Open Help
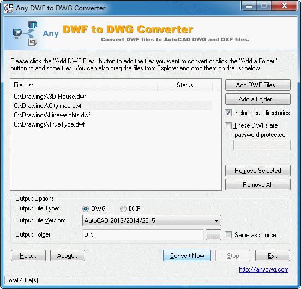The width and height of the screenshot is (301, 289). (x=28, y=256)
